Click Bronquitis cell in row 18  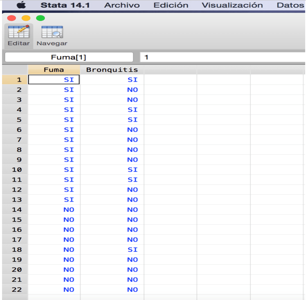tap(112, 250)
